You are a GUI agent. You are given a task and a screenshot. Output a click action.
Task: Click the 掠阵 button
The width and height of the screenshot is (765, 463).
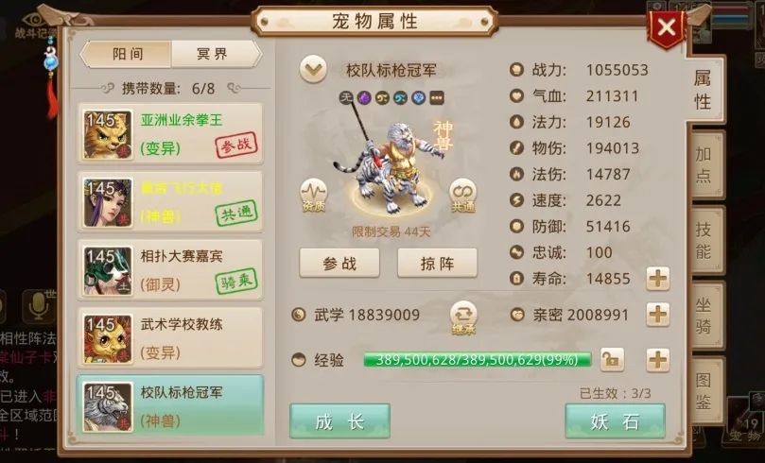437,264
